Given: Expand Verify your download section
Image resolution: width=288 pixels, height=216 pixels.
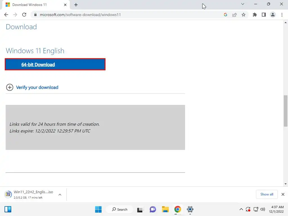Looking at the screenshot, I should [x=10, y=87].
